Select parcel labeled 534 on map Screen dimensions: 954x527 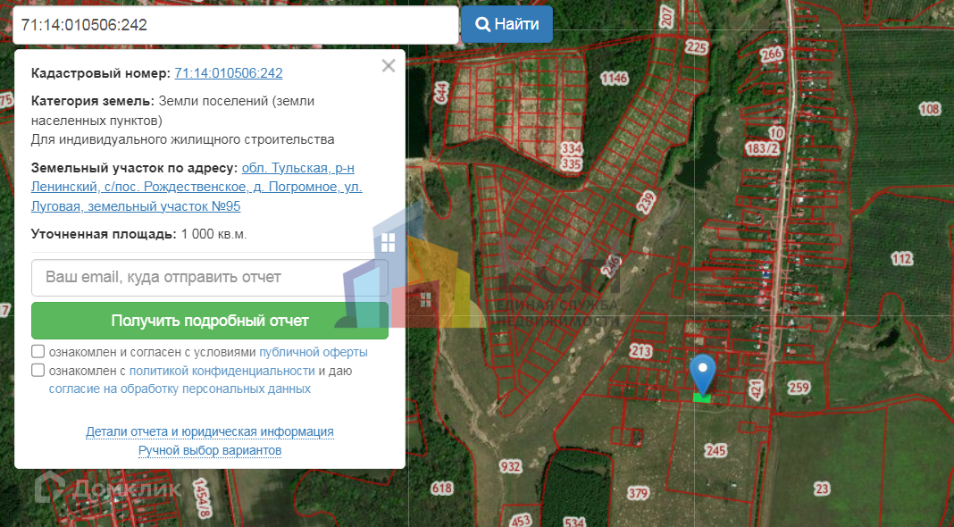point(574,522)
